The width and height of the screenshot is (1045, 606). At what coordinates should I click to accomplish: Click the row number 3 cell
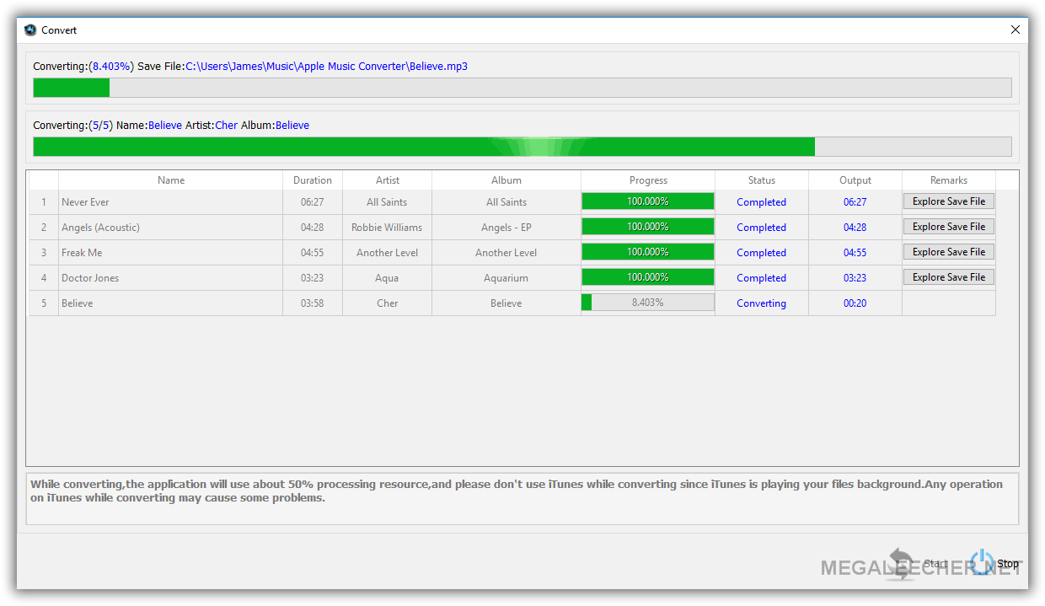44,253
